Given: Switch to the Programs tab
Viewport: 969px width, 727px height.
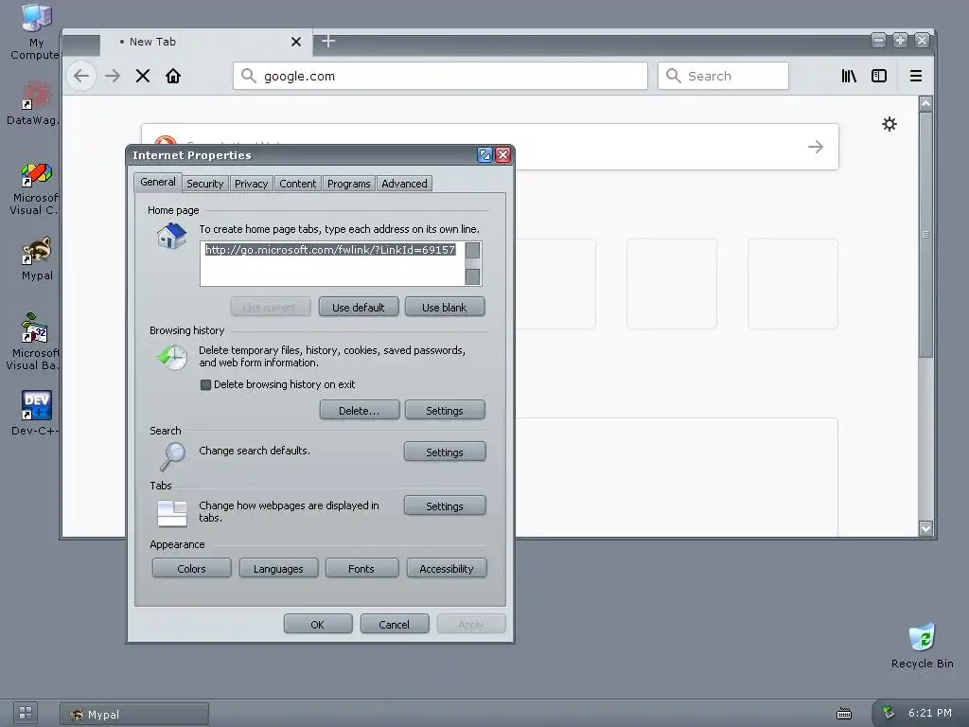Looking at the screenshot, I should [x=348, y=184].
